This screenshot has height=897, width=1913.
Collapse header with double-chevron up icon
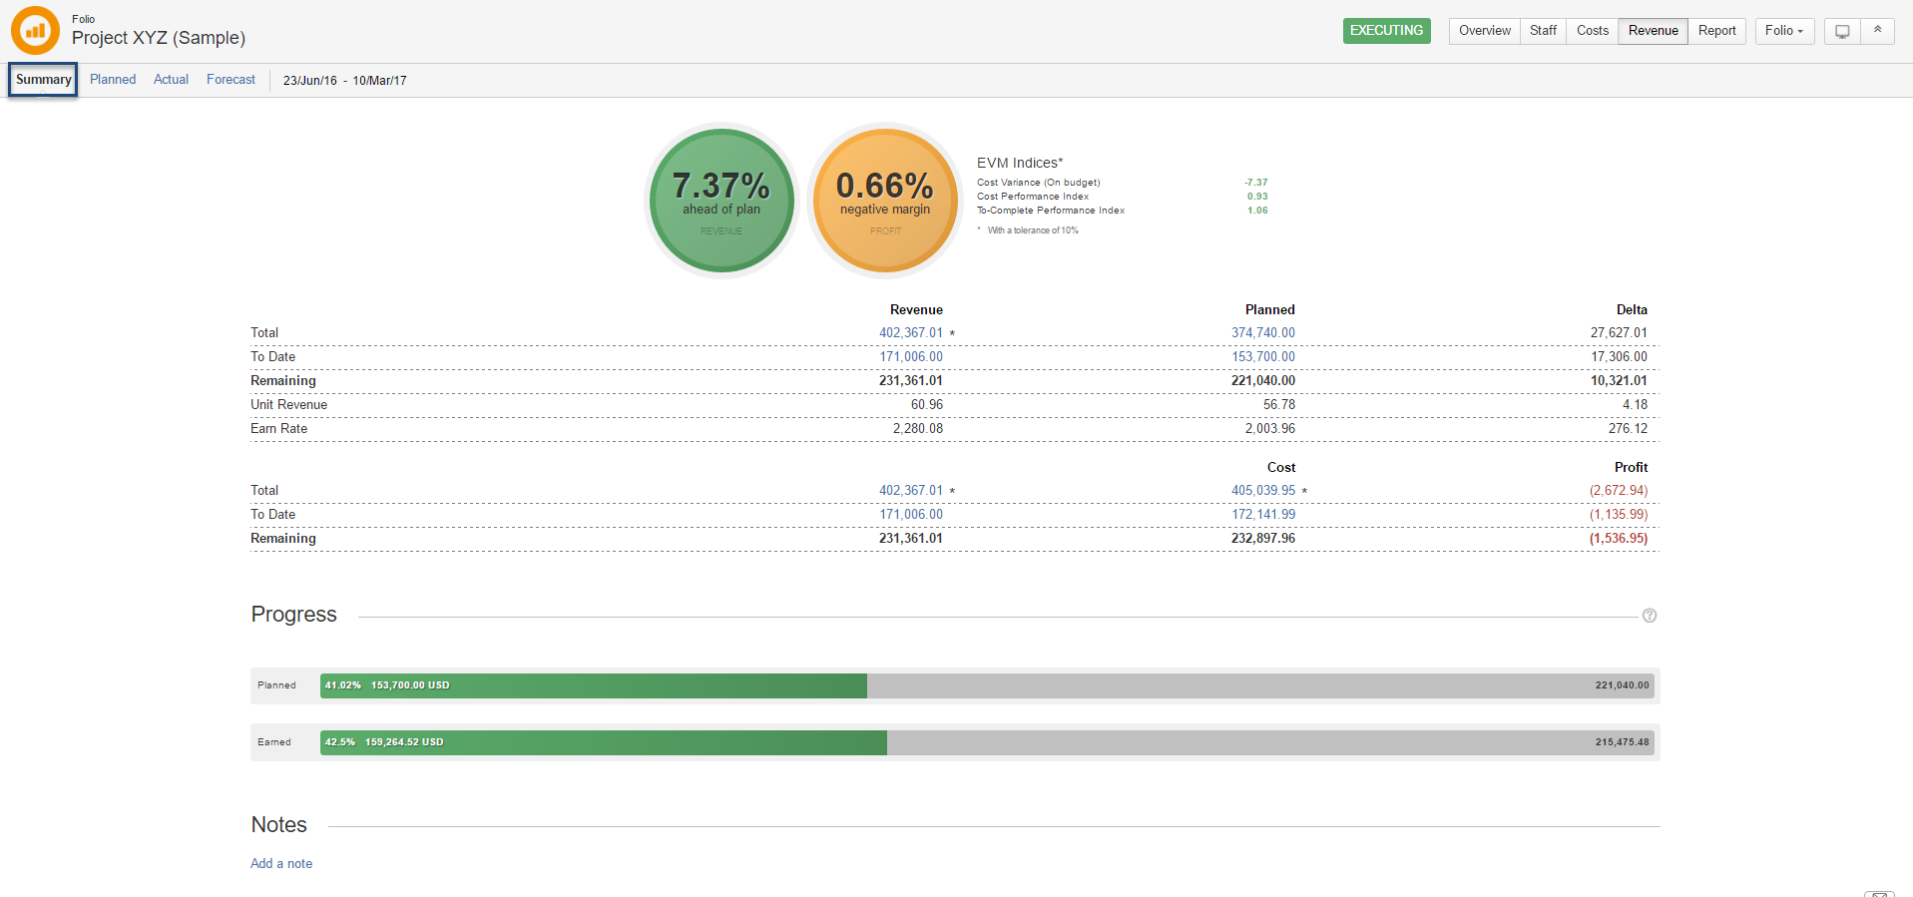[x=1877, y=31]
